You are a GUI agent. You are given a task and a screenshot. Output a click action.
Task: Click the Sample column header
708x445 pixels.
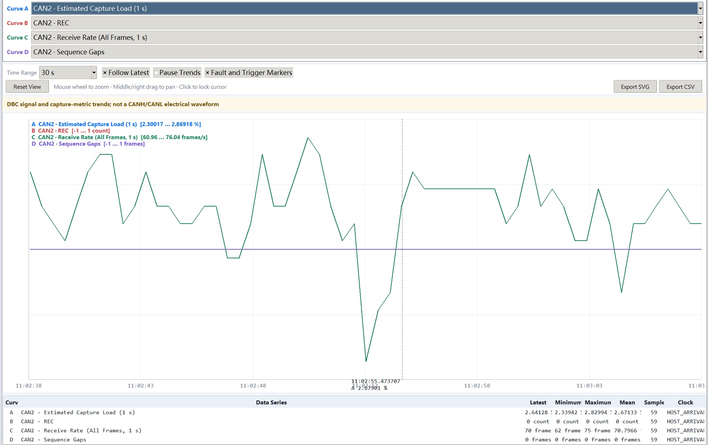pyautogui.click(x=654, y=402)
